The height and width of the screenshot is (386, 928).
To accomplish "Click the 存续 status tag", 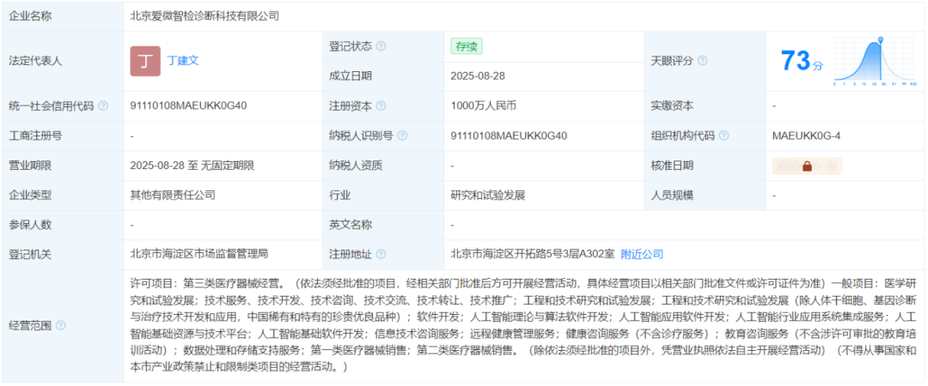I will pyautogui.click(x=467, y=46).
